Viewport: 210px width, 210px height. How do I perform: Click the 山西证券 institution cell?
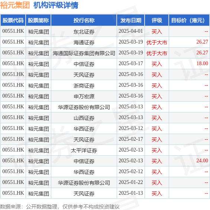pyautogui.click(x=84, y=118)
